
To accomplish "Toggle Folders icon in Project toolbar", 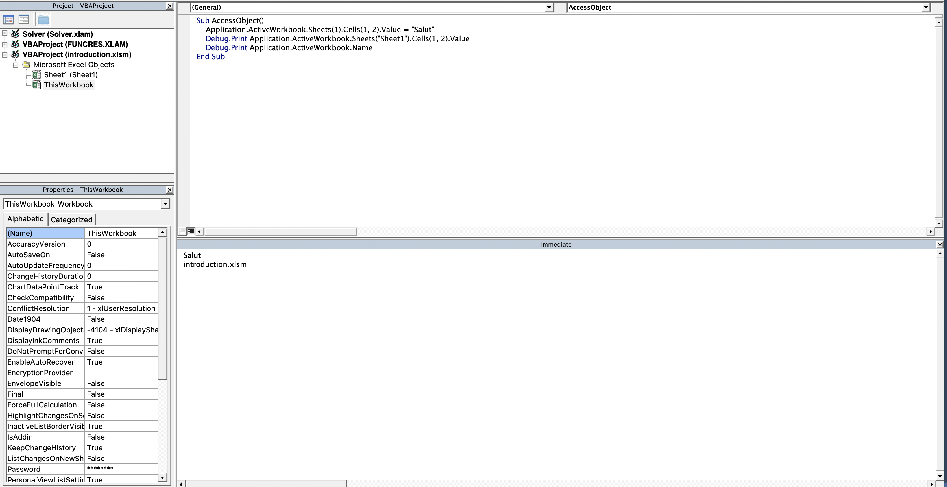I will [43, 19].
